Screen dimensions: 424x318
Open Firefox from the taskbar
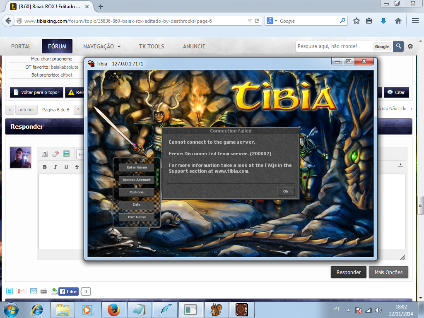tap(114, 310)
